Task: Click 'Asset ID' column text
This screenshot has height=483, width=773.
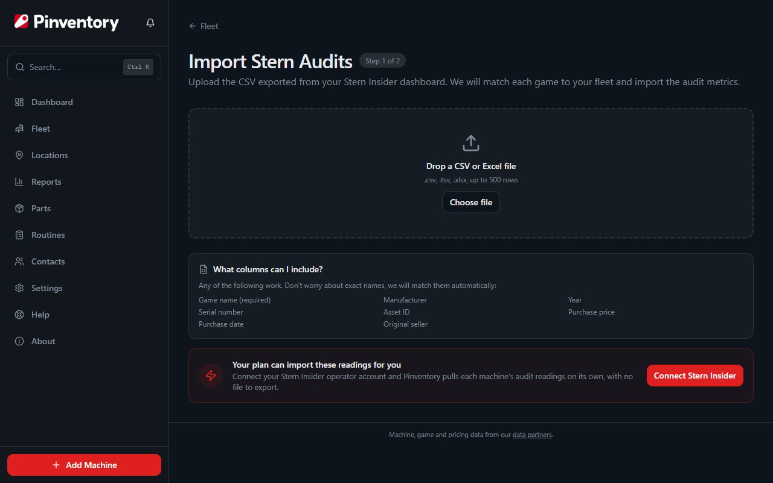Action: tap(396, 312)
